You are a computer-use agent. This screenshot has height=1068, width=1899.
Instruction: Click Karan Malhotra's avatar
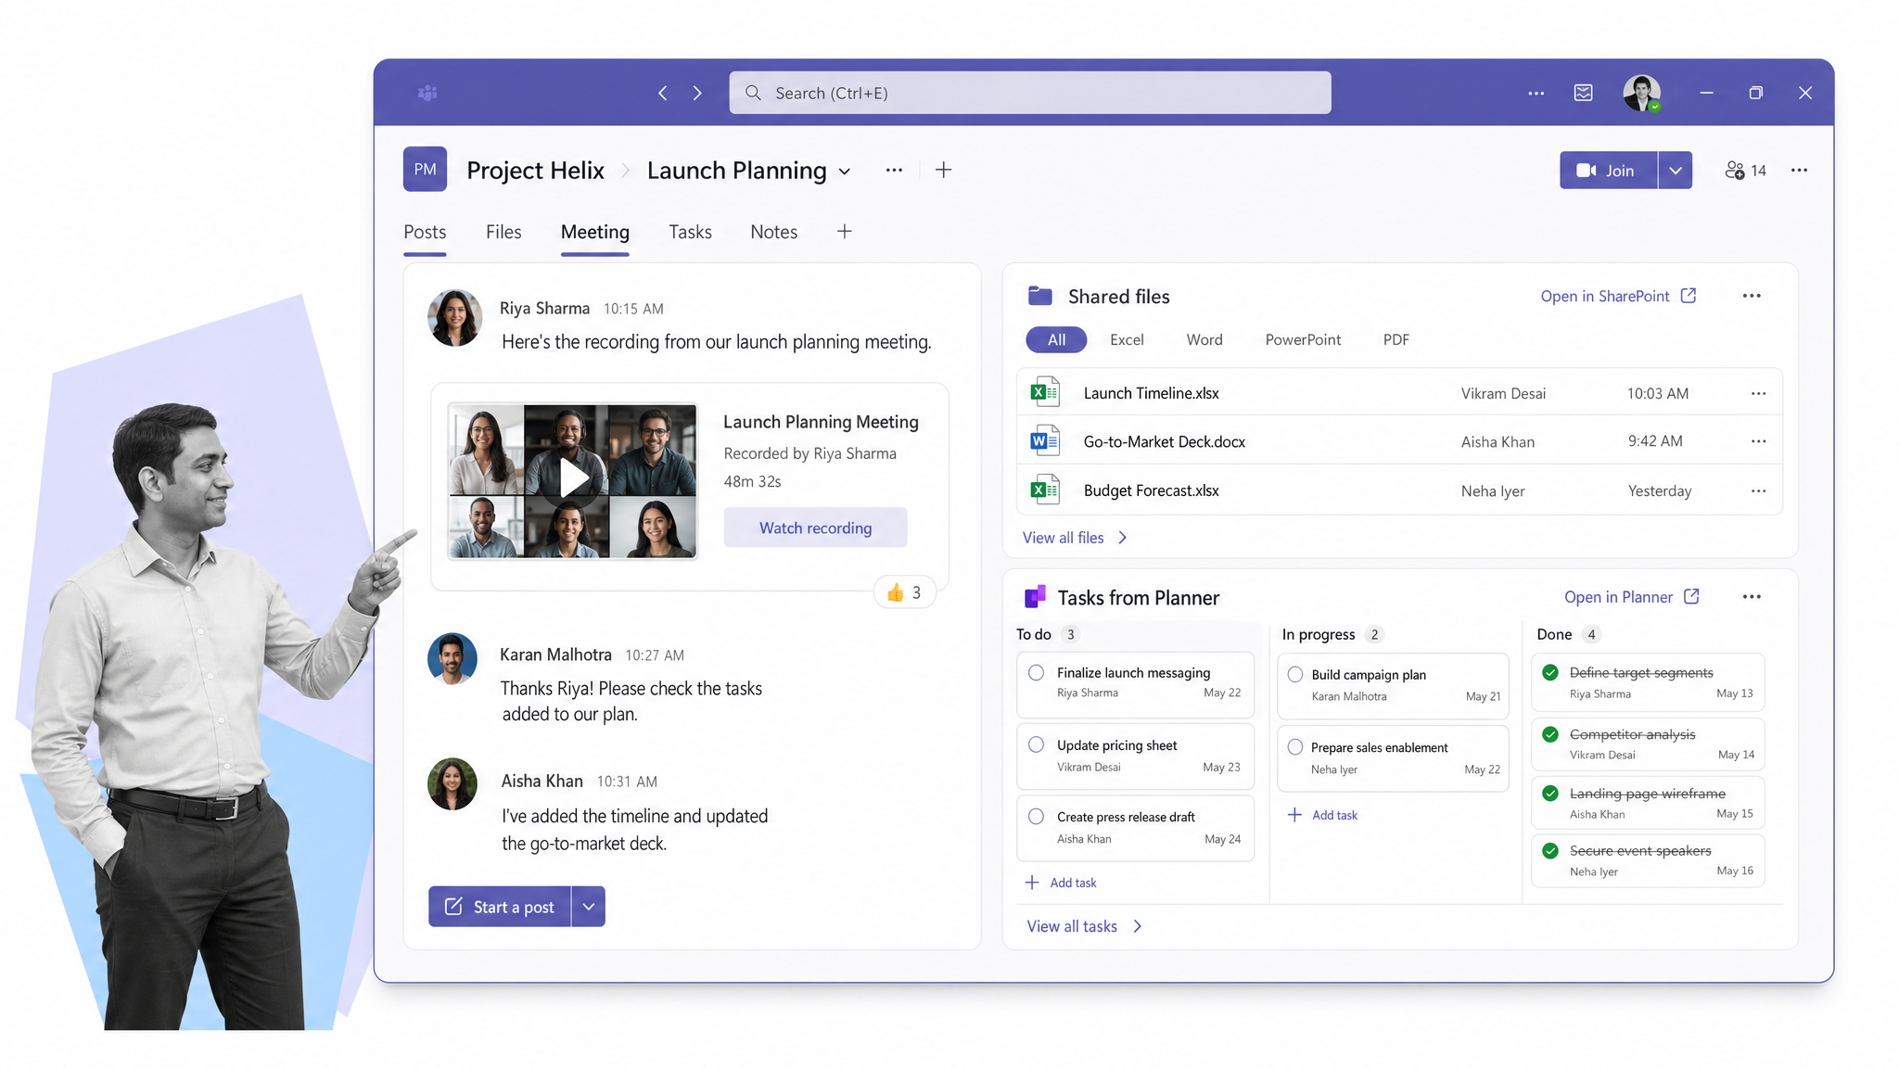coord(452,659)
